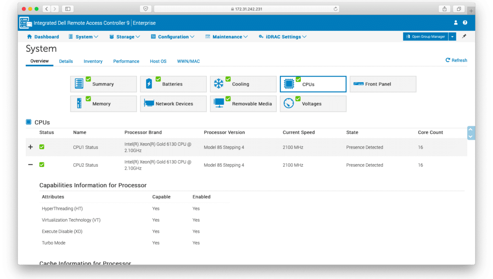
Task: Open the System dropdown menu
Action: coord(83,37)
